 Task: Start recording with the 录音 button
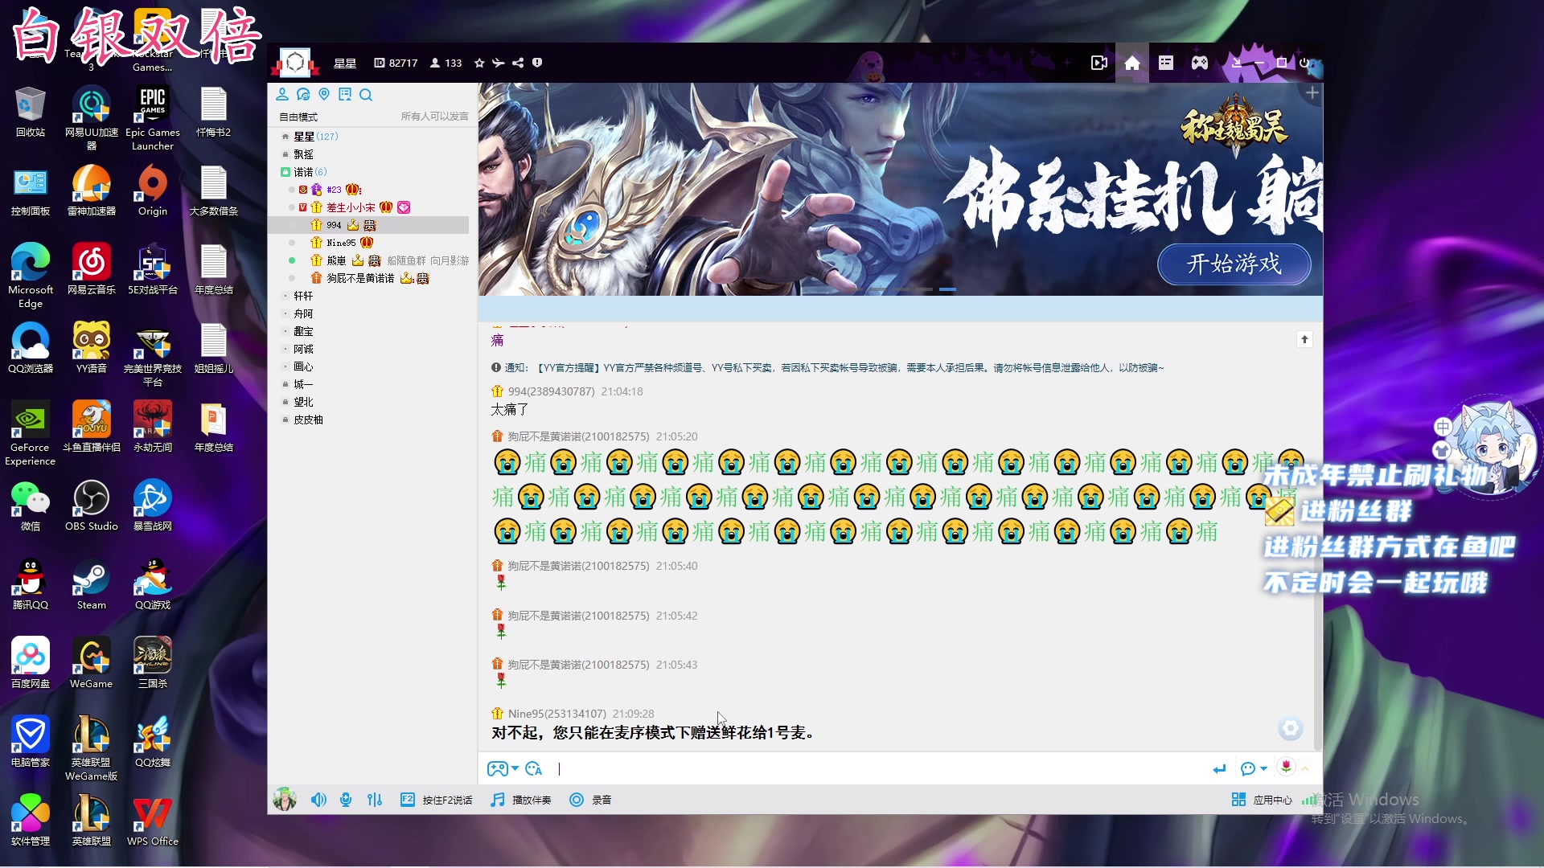pyautogui.click(x=591, y=800)
